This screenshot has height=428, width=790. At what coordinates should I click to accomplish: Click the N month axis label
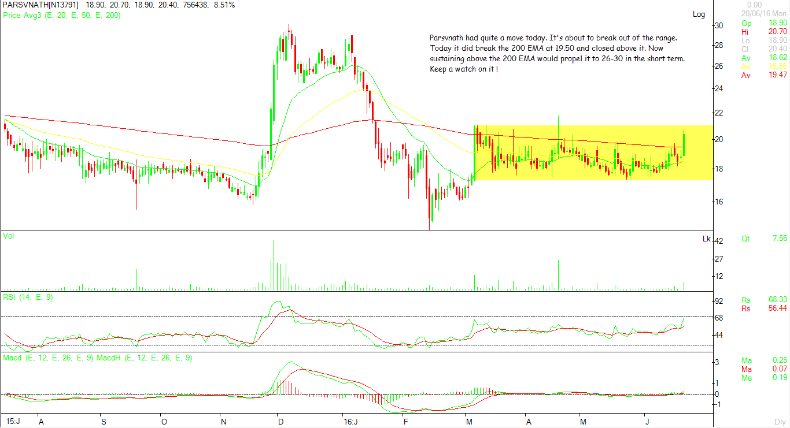pos(223,422)
